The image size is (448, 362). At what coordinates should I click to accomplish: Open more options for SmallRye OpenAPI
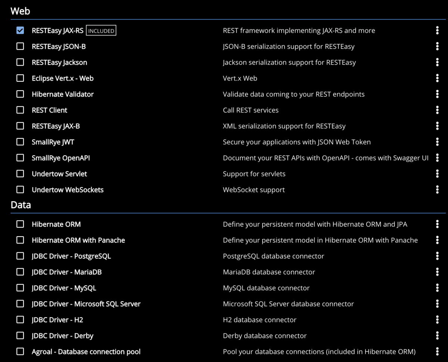437,158
